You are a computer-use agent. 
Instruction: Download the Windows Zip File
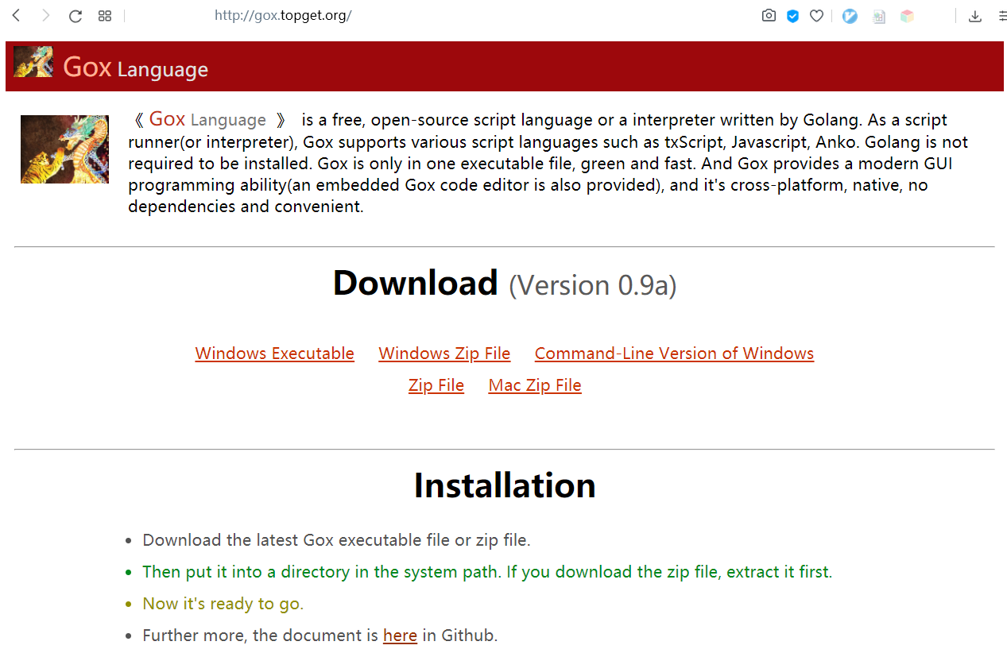(x=444, y=354)
